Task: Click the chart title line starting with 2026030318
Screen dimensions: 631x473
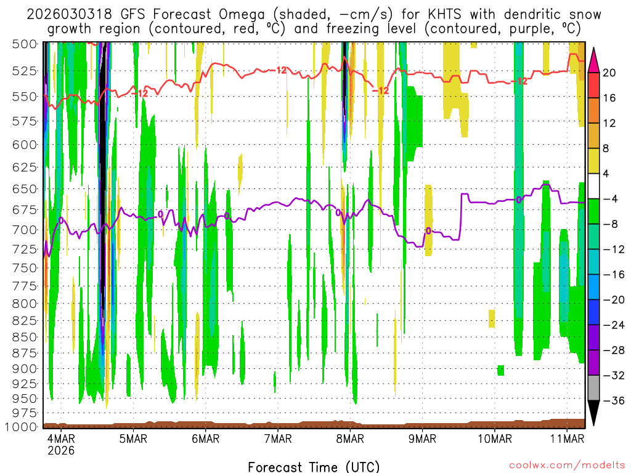Action: pyautogui.click(x=314, y=15)
